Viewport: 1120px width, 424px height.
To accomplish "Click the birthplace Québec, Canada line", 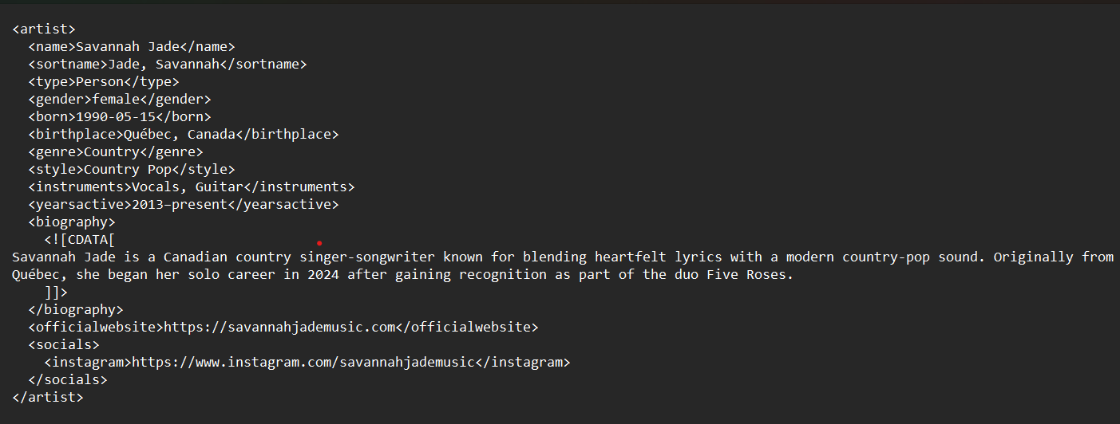I will (x=184, y=135).
